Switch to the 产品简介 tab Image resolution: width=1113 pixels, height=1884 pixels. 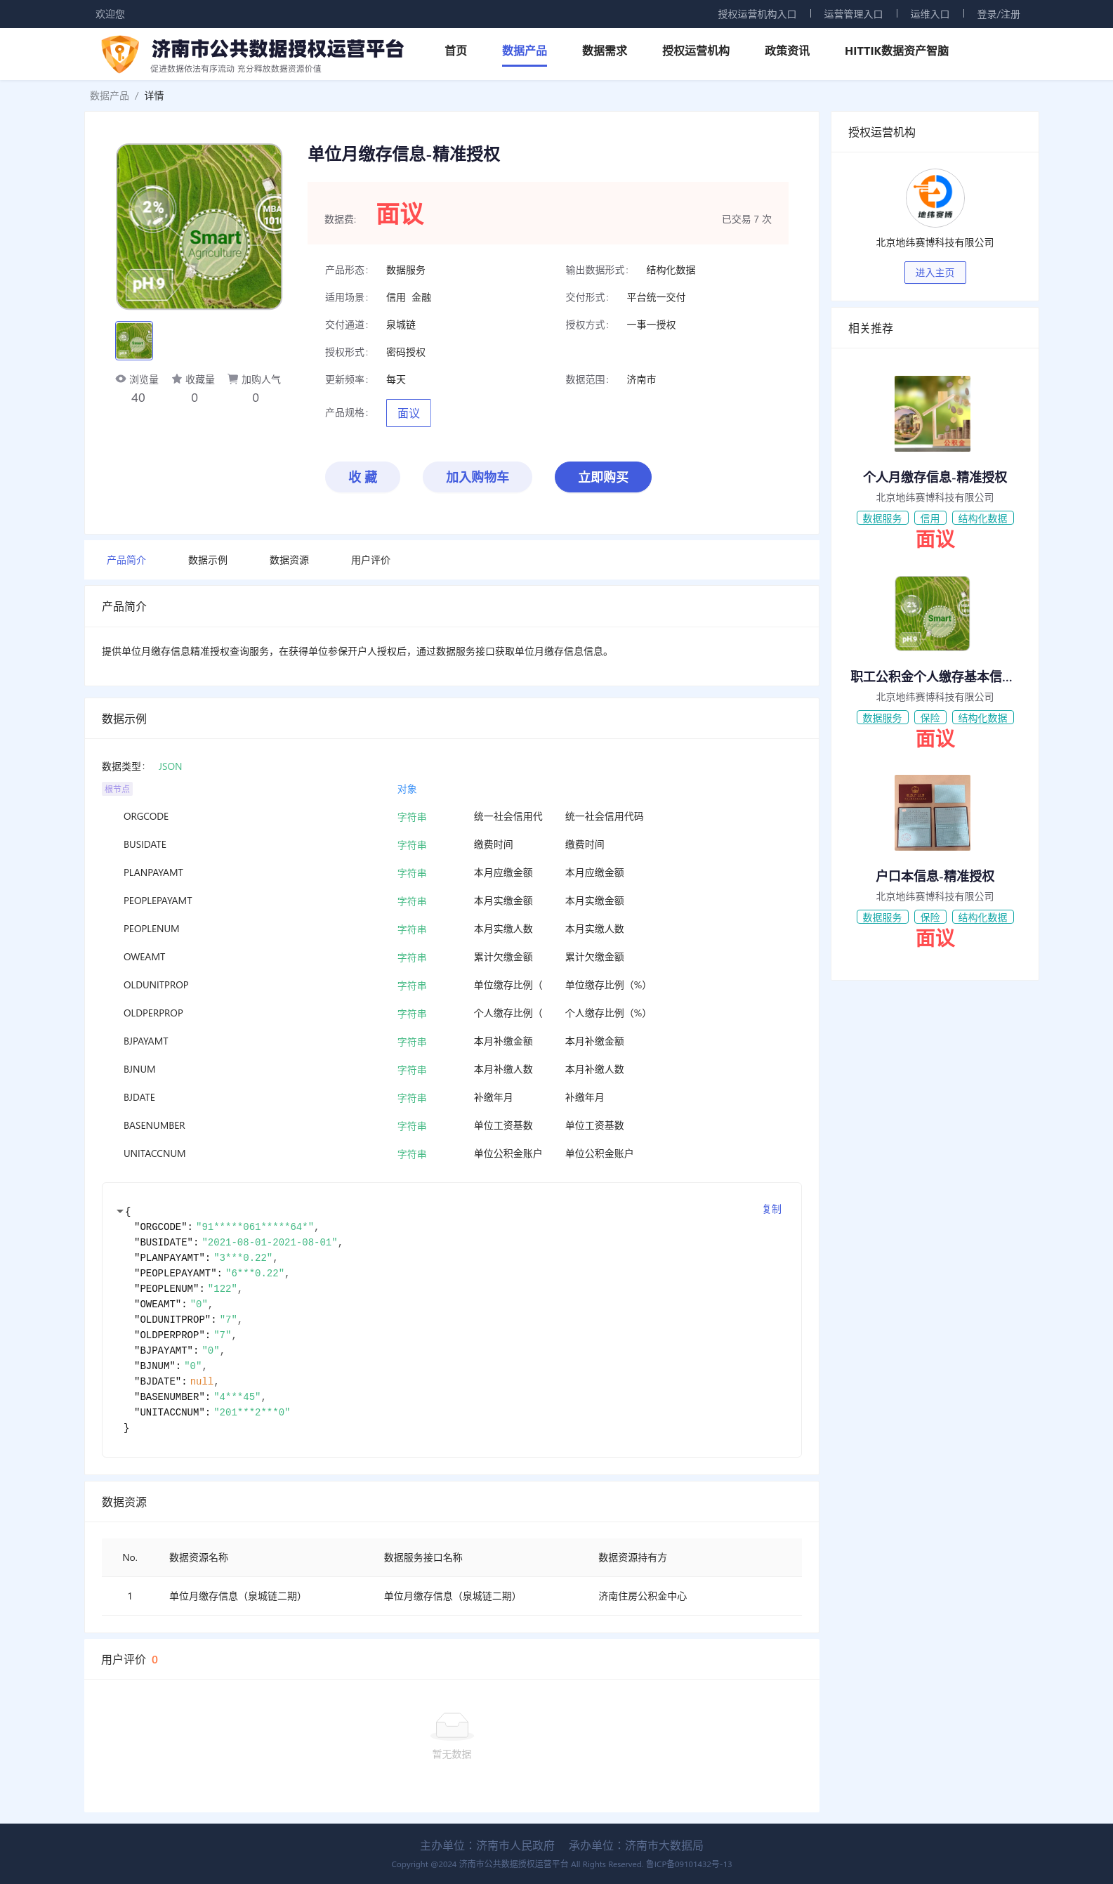tap(126, 560)
